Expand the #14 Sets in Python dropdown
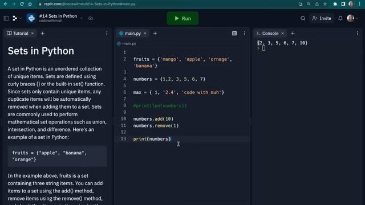365x205 pixels. click(81, 18)
